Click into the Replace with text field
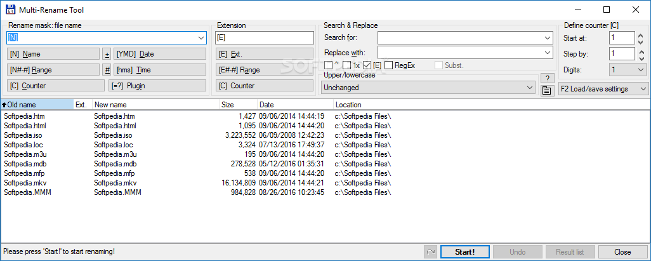This screenshot has width=651, height=261. [460, 53]
